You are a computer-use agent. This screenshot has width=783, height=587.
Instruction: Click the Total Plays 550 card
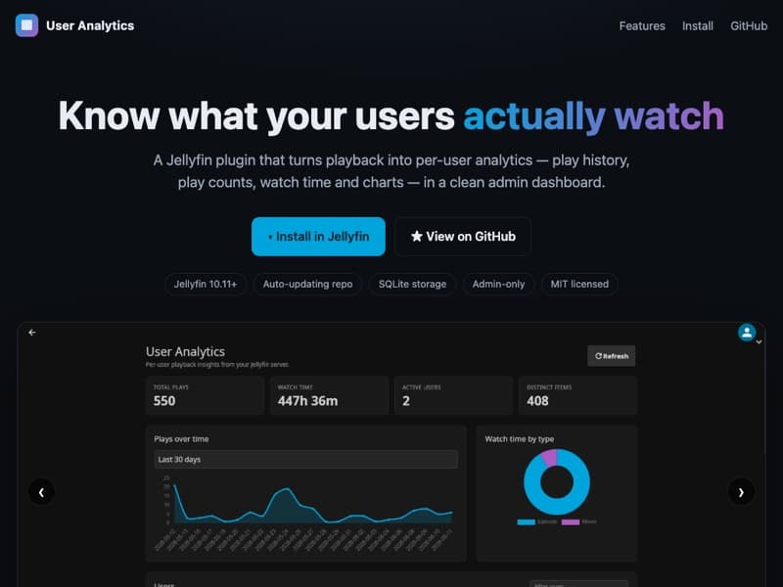tap(205, 395)
